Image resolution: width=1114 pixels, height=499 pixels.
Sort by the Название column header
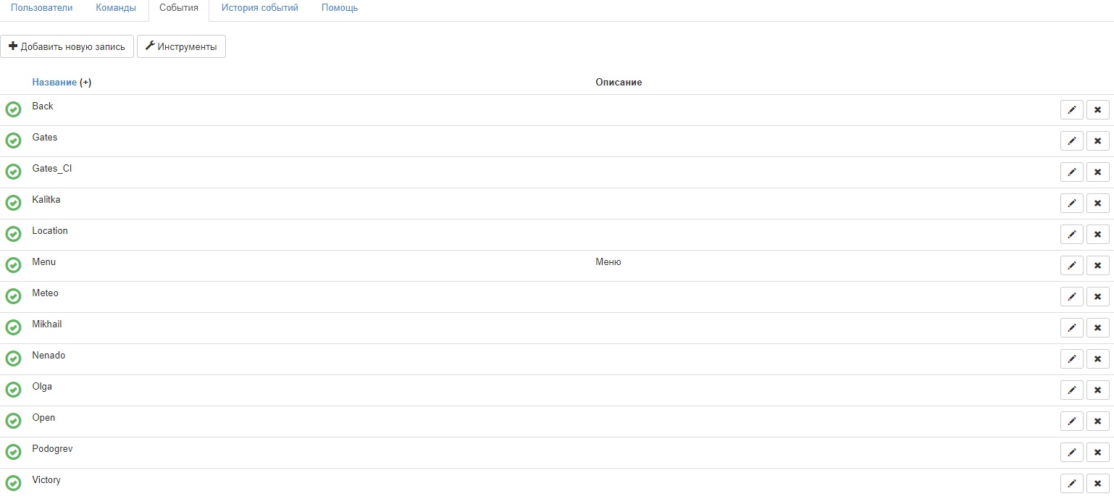click(54, 83)
